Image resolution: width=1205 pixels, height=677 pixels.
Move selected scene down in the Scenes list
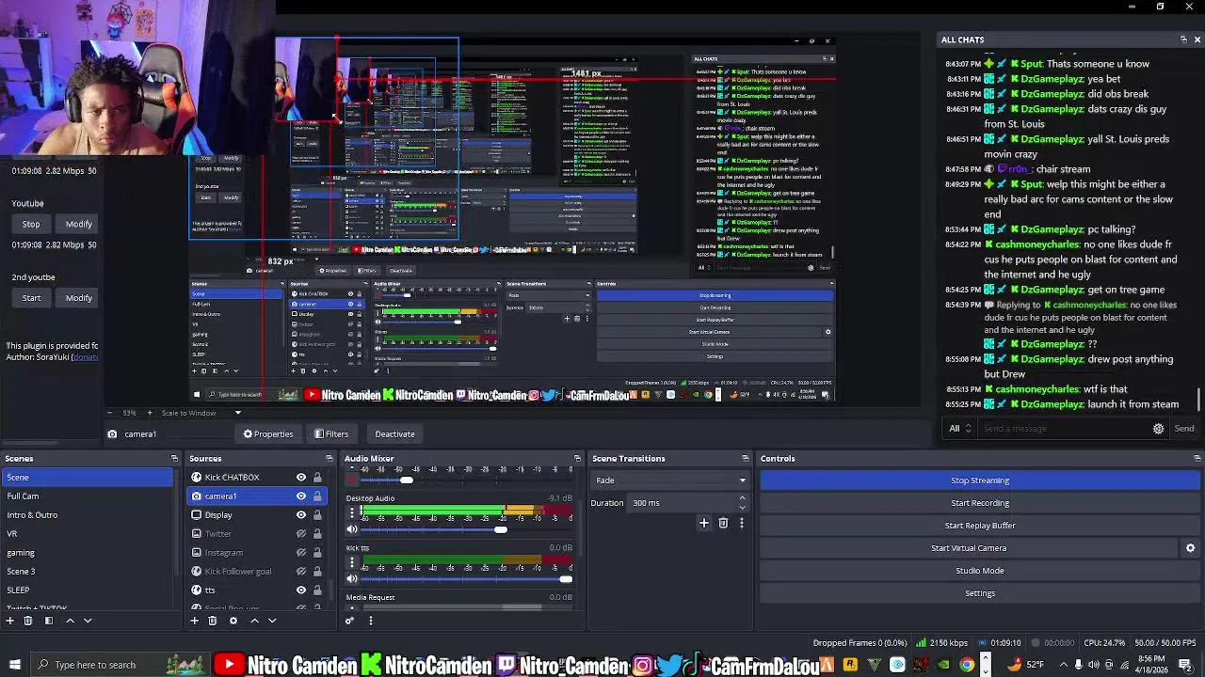[x=88, y=621]
